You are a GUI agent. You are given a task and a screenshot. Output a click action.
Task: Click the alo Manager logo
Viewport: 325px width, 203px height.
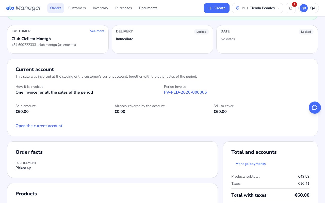[x=24, y=8]
